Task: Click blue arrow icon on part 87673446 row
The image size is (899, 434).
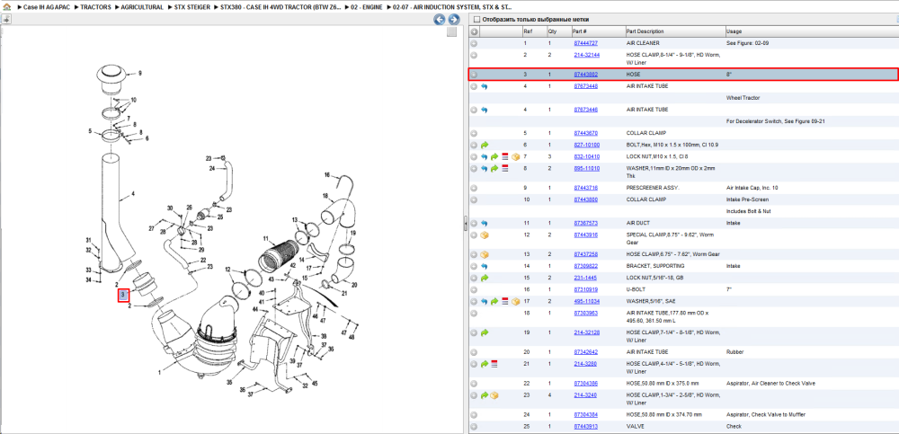Action: pyautogui.click(x=485, y=110)
